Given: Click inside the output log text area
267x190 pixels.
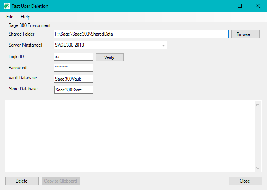Looking at the screenshot, I should (x=130, y=136).
